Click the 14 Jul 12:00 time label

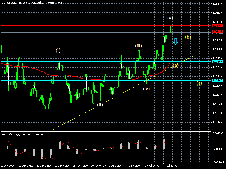[170, 166]
